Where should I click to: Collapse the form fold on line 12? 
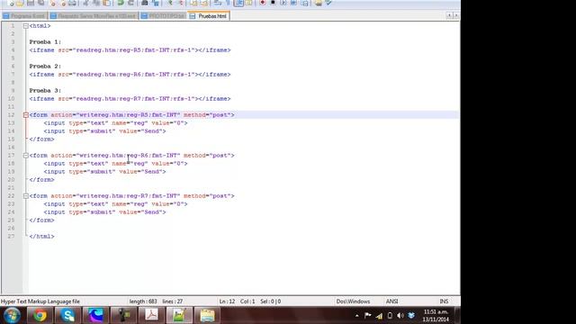[x=26, y=115]
